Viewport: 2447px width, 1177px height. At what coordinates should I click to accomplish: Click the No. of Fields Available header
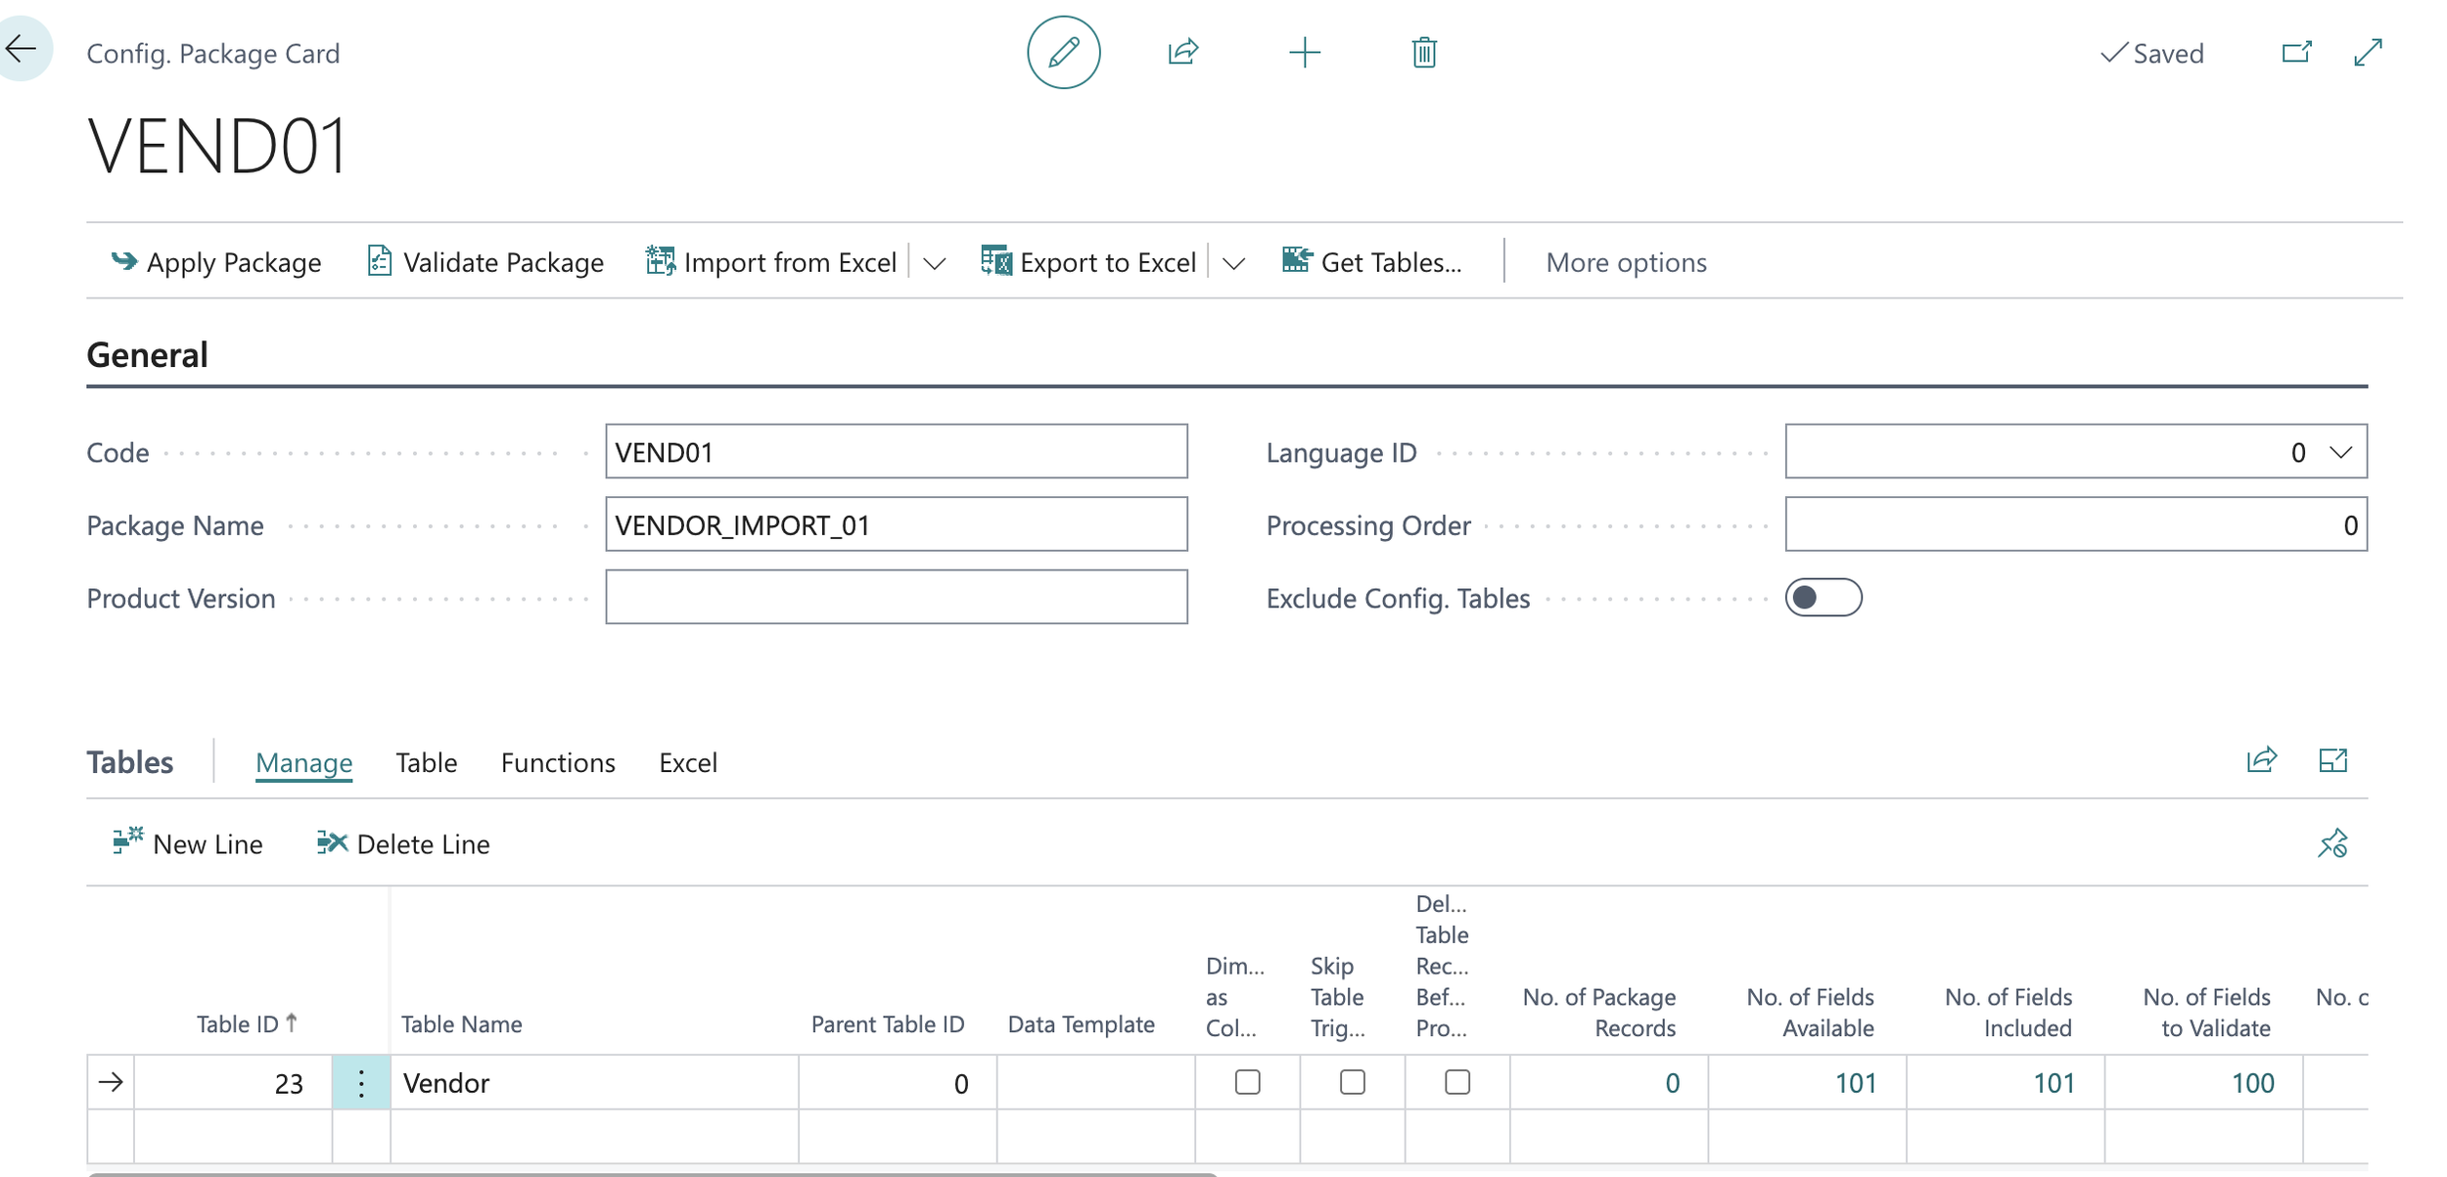1810,1012
